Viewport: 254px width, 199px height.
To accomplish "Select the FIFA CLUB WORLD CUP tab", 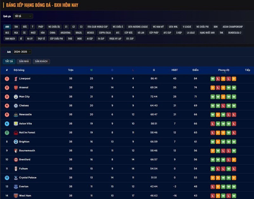I will click(x=97, y=27).
